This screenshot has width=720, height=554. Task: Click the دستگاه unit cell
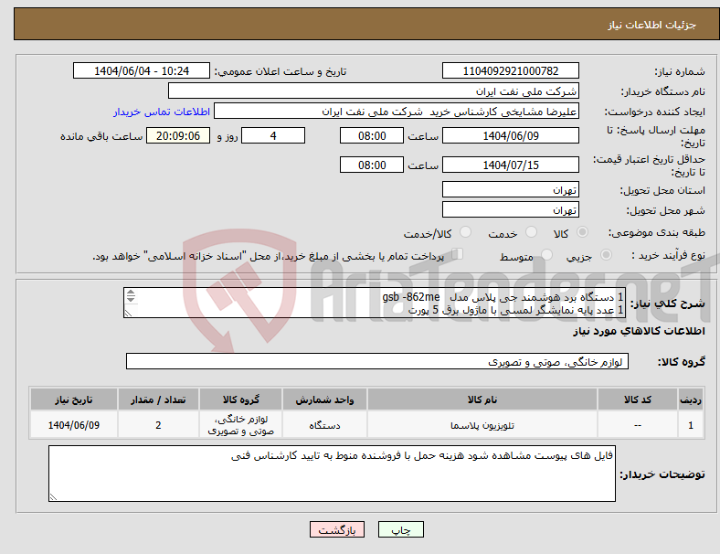324,425
